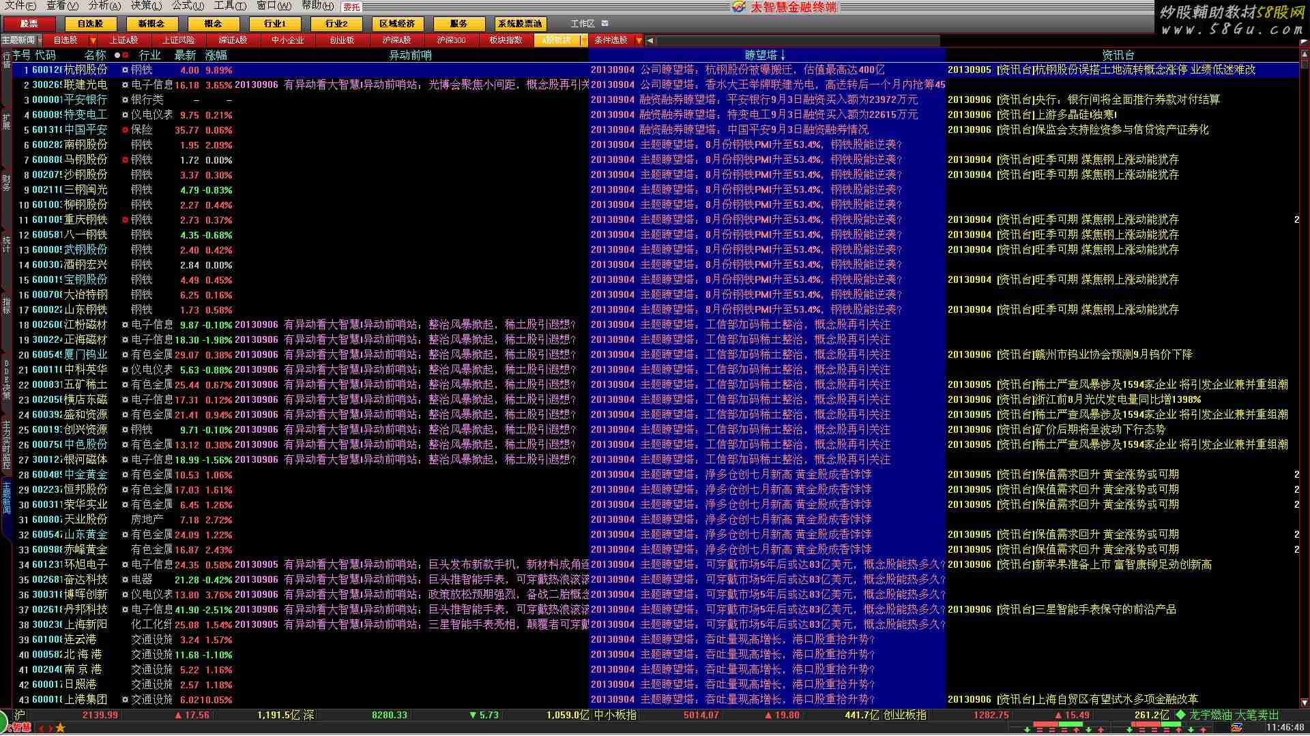The width and height of the screenshot is (1310, 736).
Task: Click the small icon beside 工作区
Action: [x=605, y=23]
